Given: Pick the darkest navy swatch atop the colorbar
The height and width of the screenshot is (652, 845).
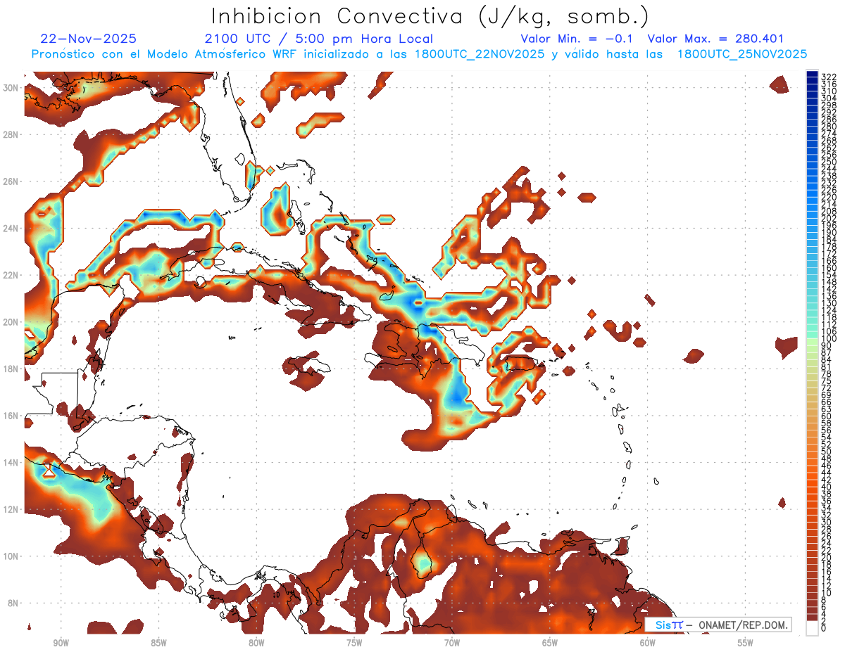Looking at the screenshot, I should pos(812,75).
